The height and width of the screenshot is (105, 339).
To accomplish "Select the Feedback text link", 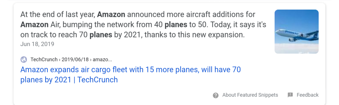I will point(308,95).
